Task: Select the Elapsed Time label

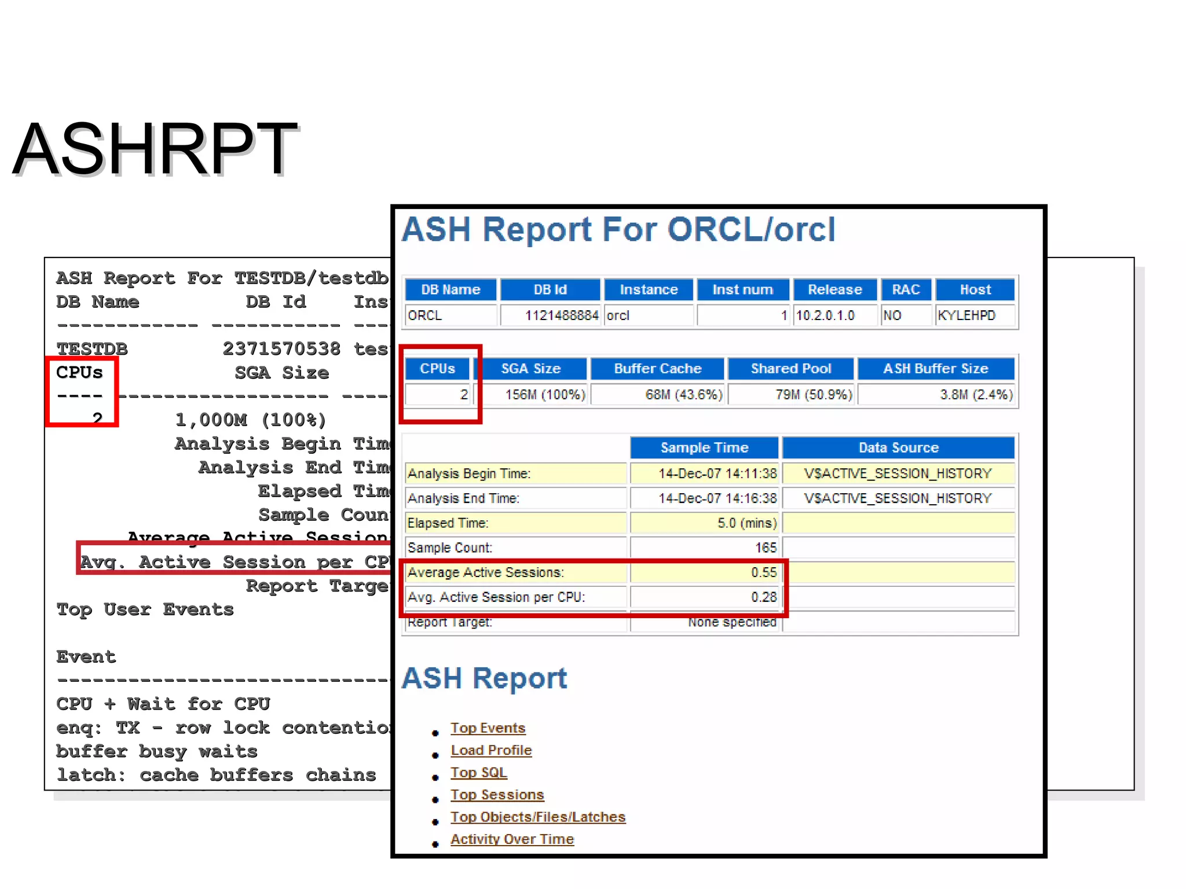Action: (516, 523)
